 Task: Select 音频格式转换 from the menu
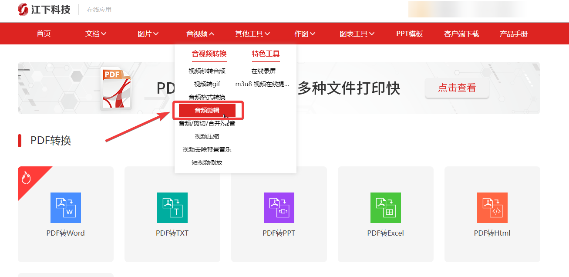pyautogui.click(x=207, y=97)
